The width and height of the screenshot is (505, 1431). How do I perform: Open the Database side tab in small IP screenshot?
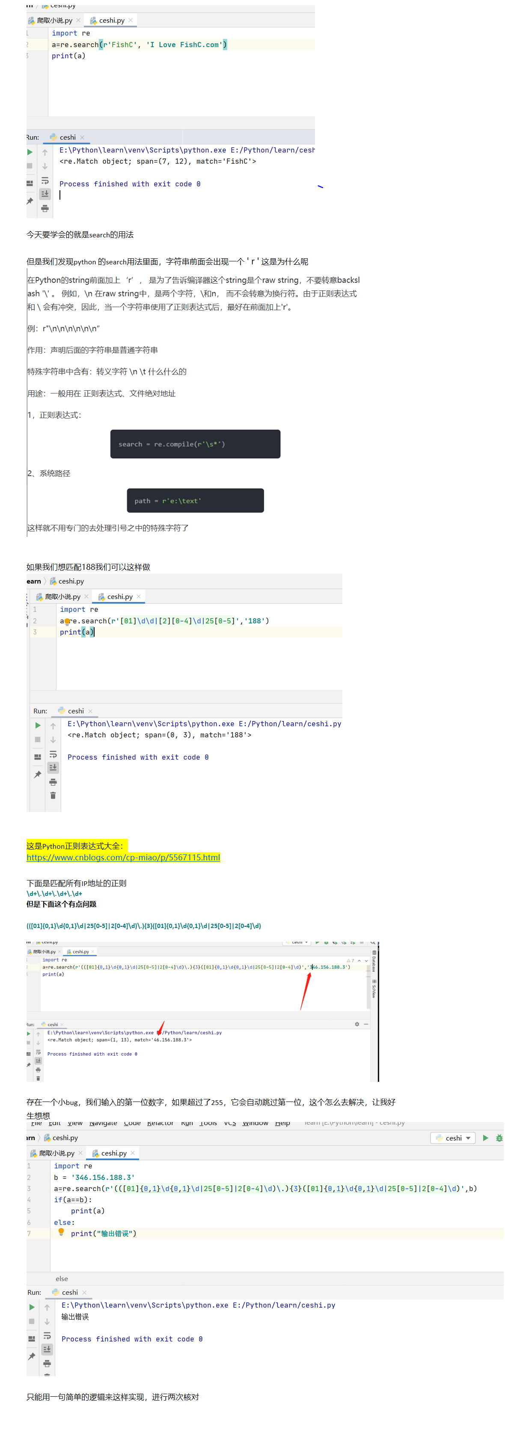pos(374,961)
